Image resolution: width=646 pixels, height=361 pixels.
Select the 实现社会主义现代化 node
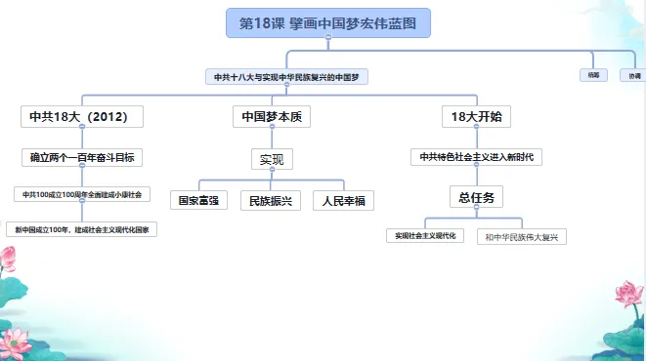tap(425, 235)
